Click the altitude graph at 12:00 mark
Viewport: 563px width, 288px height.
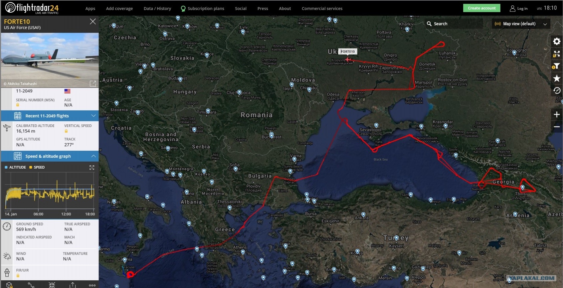coord(66,192)
